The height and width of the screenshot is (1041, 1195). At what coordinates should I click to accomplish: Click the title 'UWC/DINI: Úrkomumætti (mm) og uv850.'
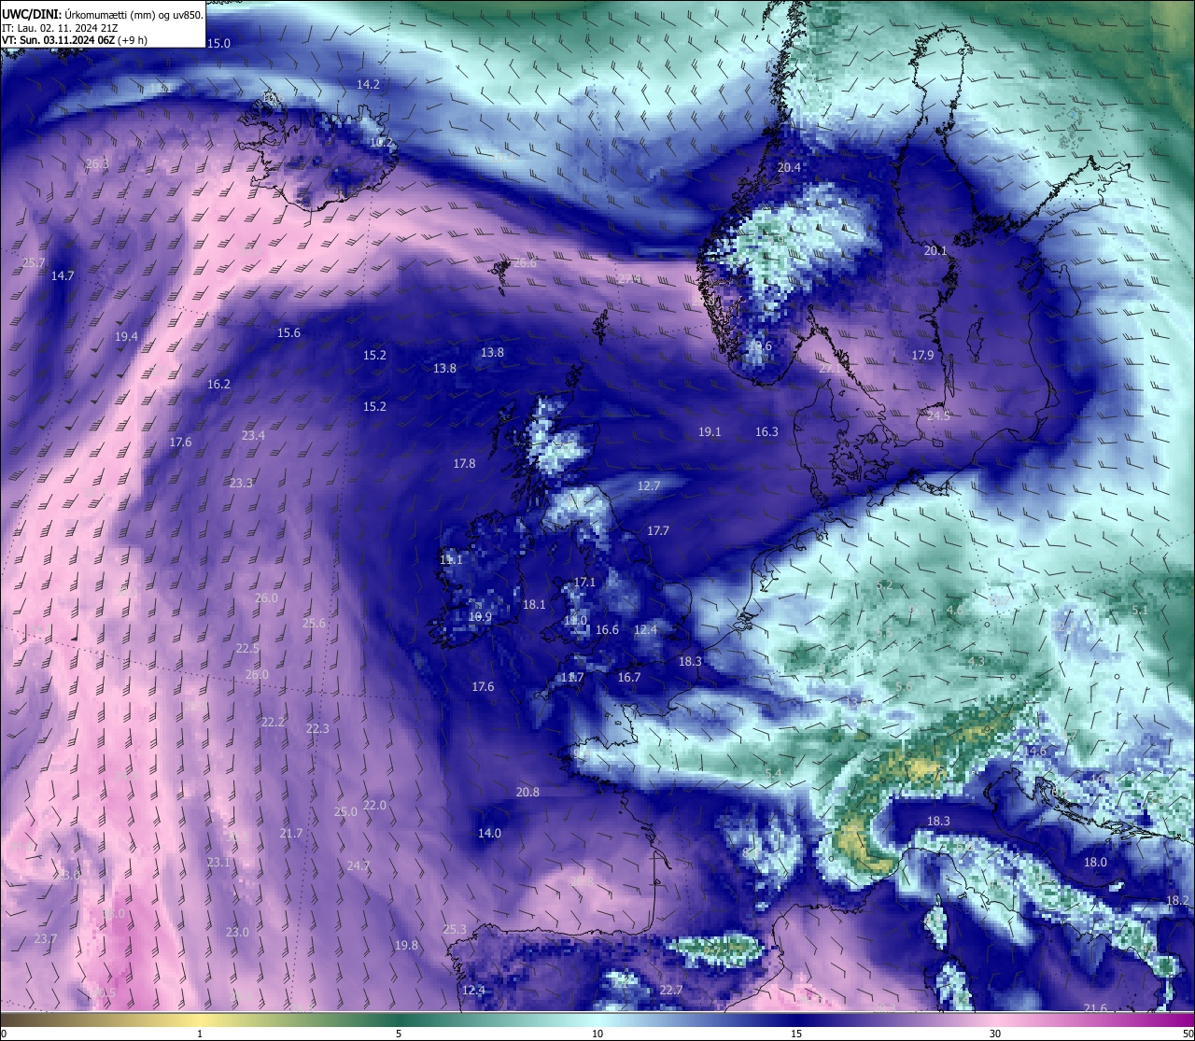102,14
